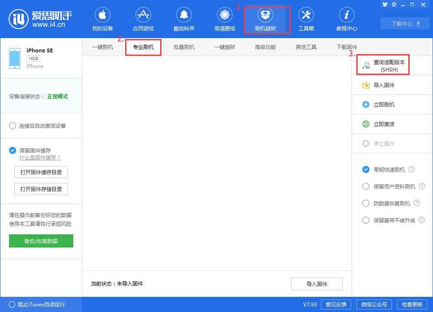Click the i4 爱思助手 logo
The image size is (433, 312).
(x=40, y=19)
